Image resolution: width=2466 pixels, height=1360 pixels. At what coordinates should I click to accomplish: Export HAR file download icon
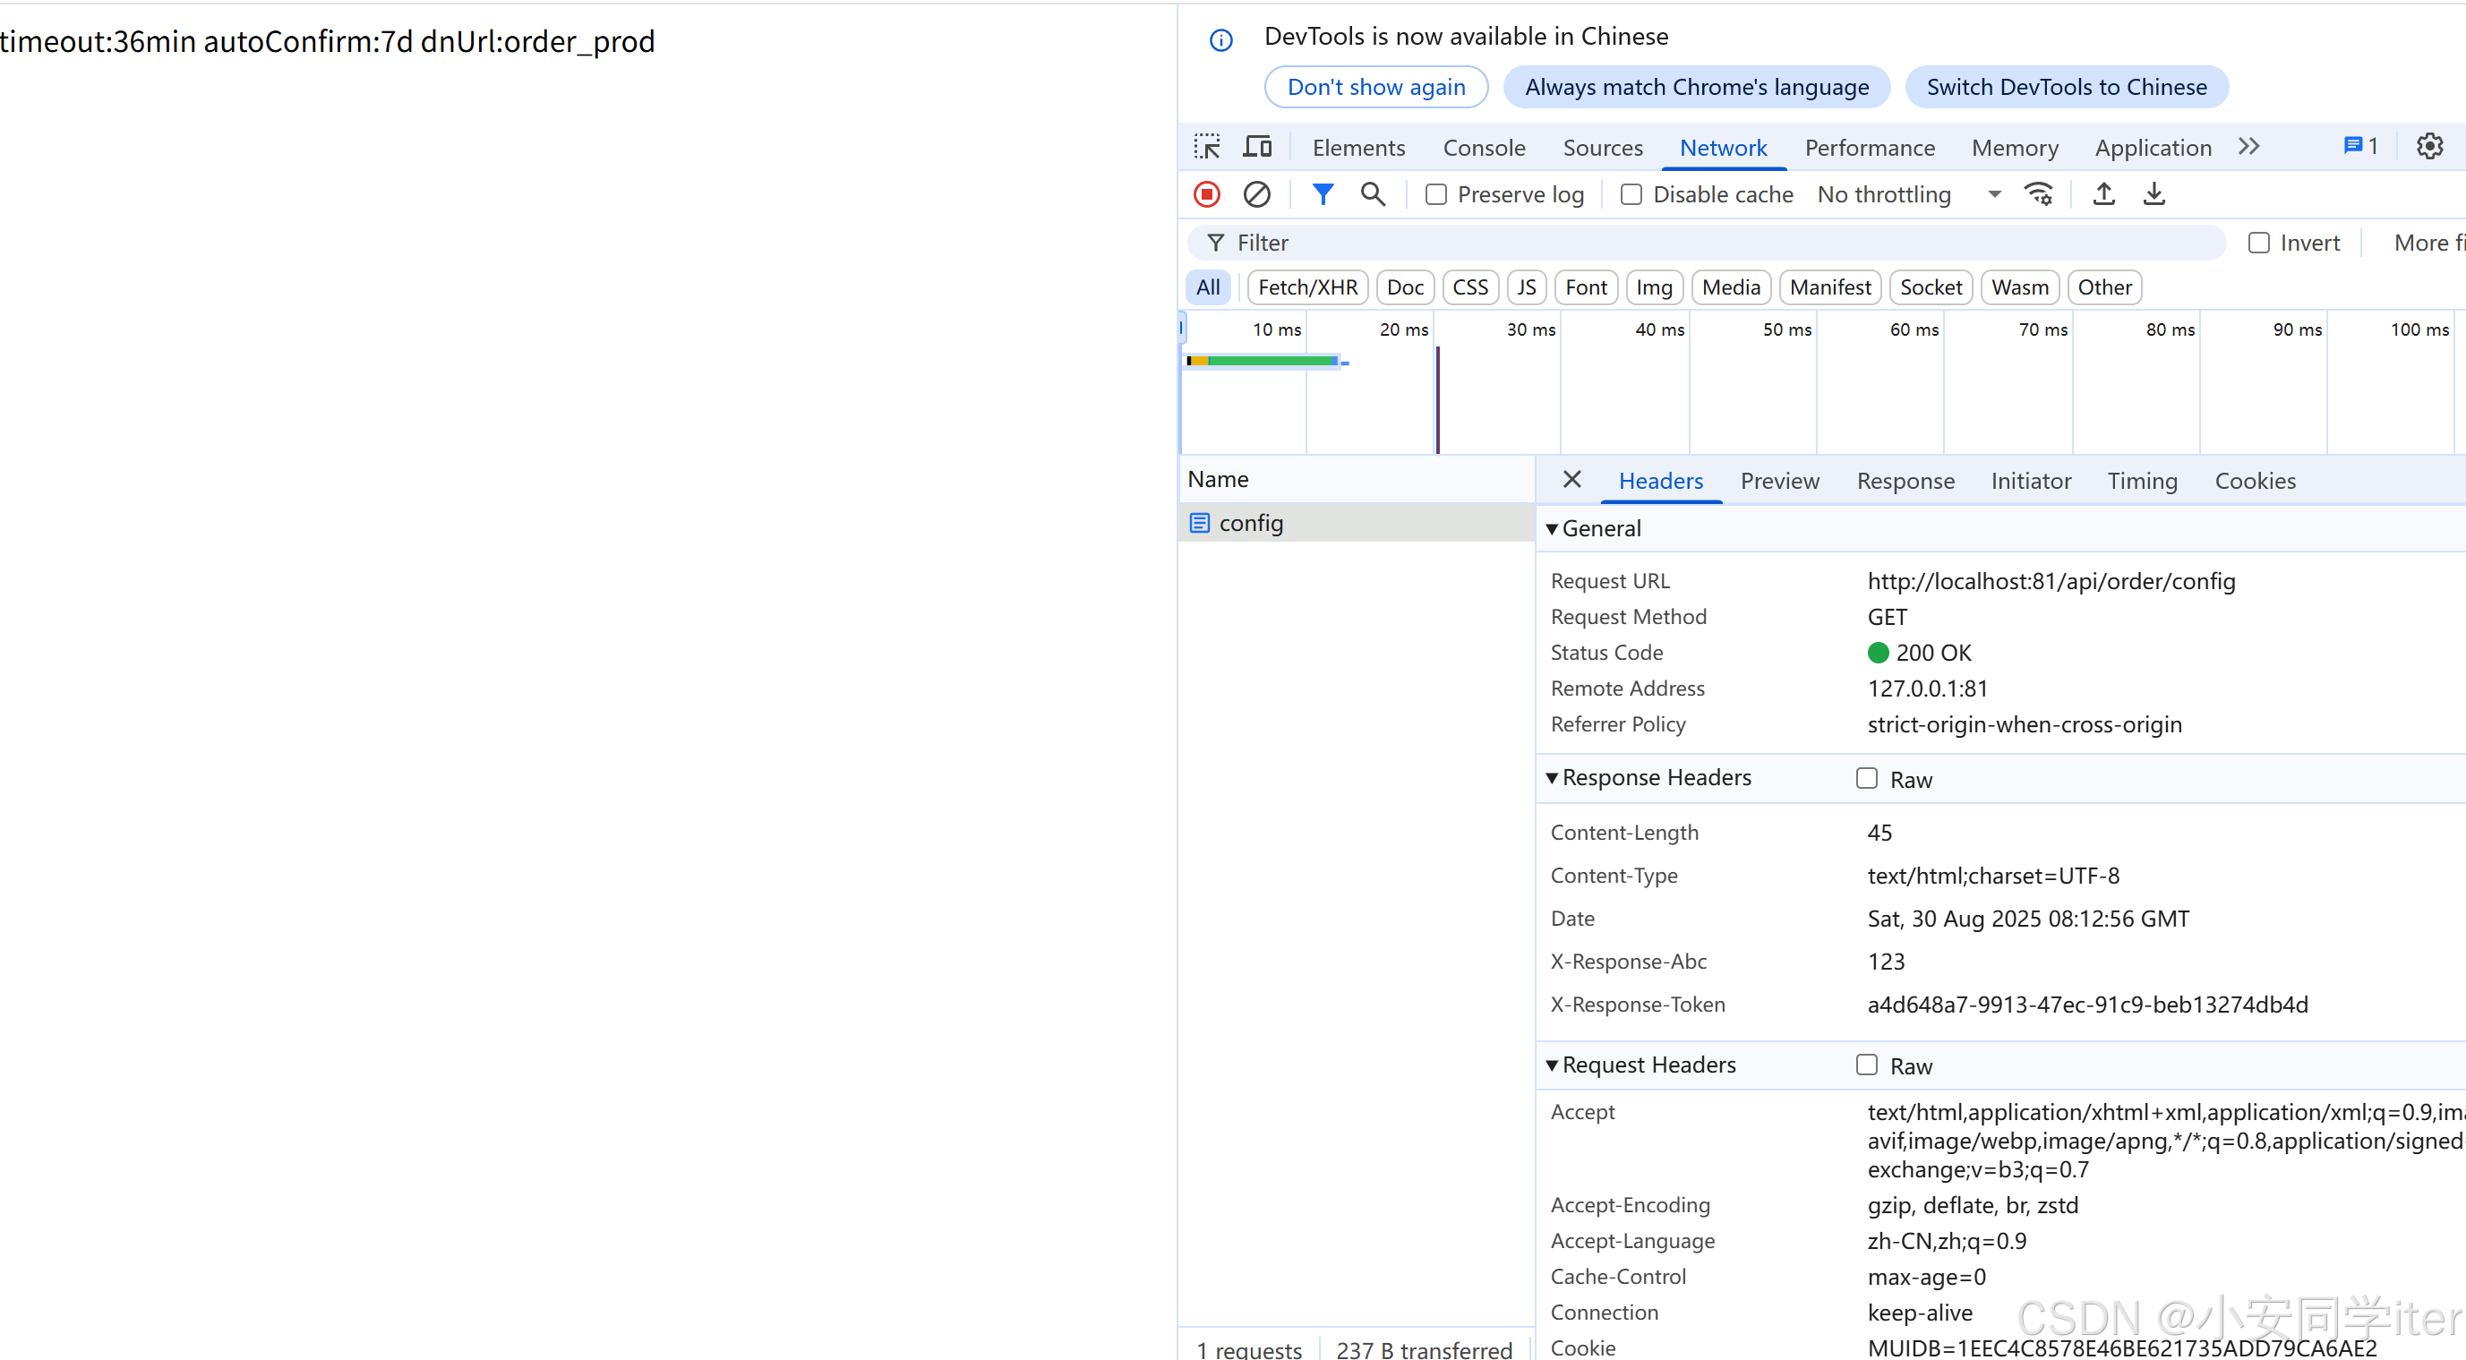2153,194
